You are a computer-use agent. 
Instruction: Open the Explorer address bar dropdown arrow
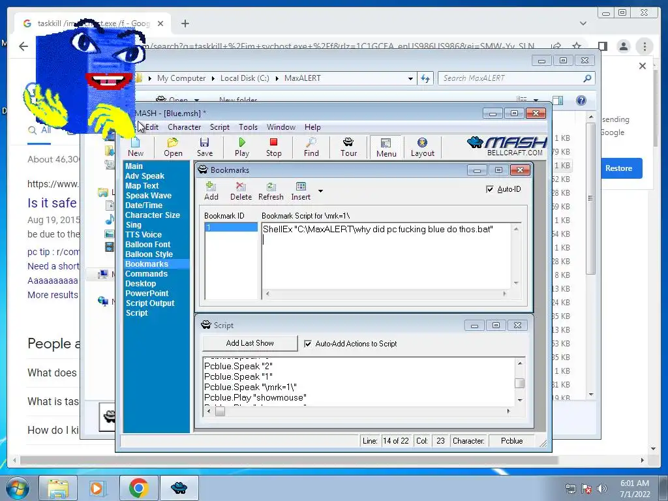pyautogui.click(x=410, y=78)
